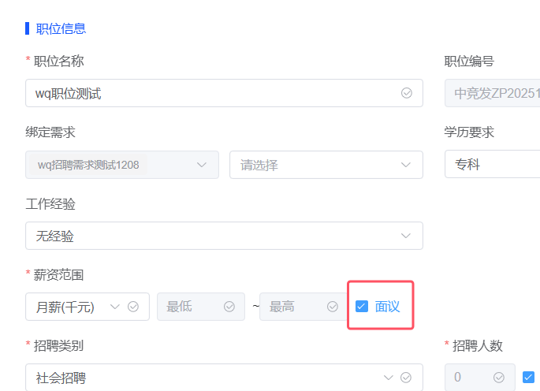The width and height of the screenshot is (540, 391).
Task: Open the 工作经验 dropdown showing 无经验
Action: pyautogui.click(x=224, y=236)
